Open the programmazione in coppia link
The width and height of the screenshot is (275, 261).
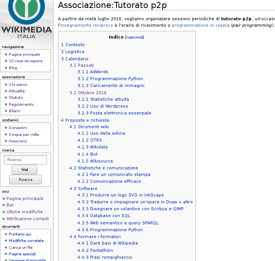pos(201,25)
